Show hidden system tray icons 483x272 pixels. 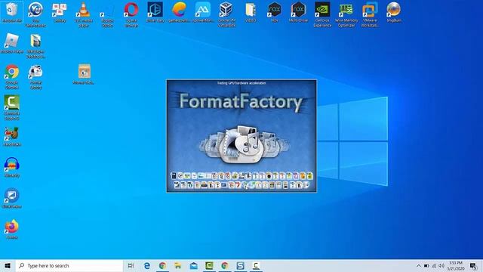click(418, 265)
